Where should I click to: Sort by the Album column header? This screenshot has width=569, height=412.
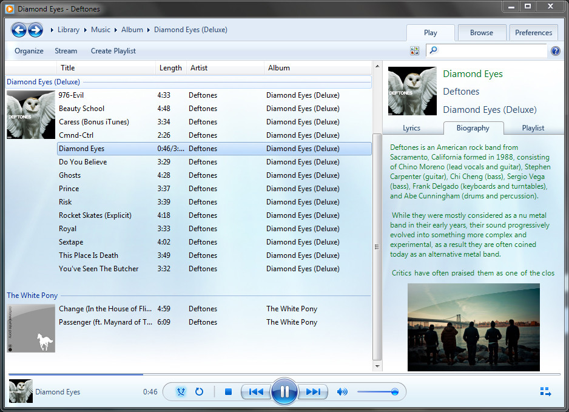click(318, 68)
